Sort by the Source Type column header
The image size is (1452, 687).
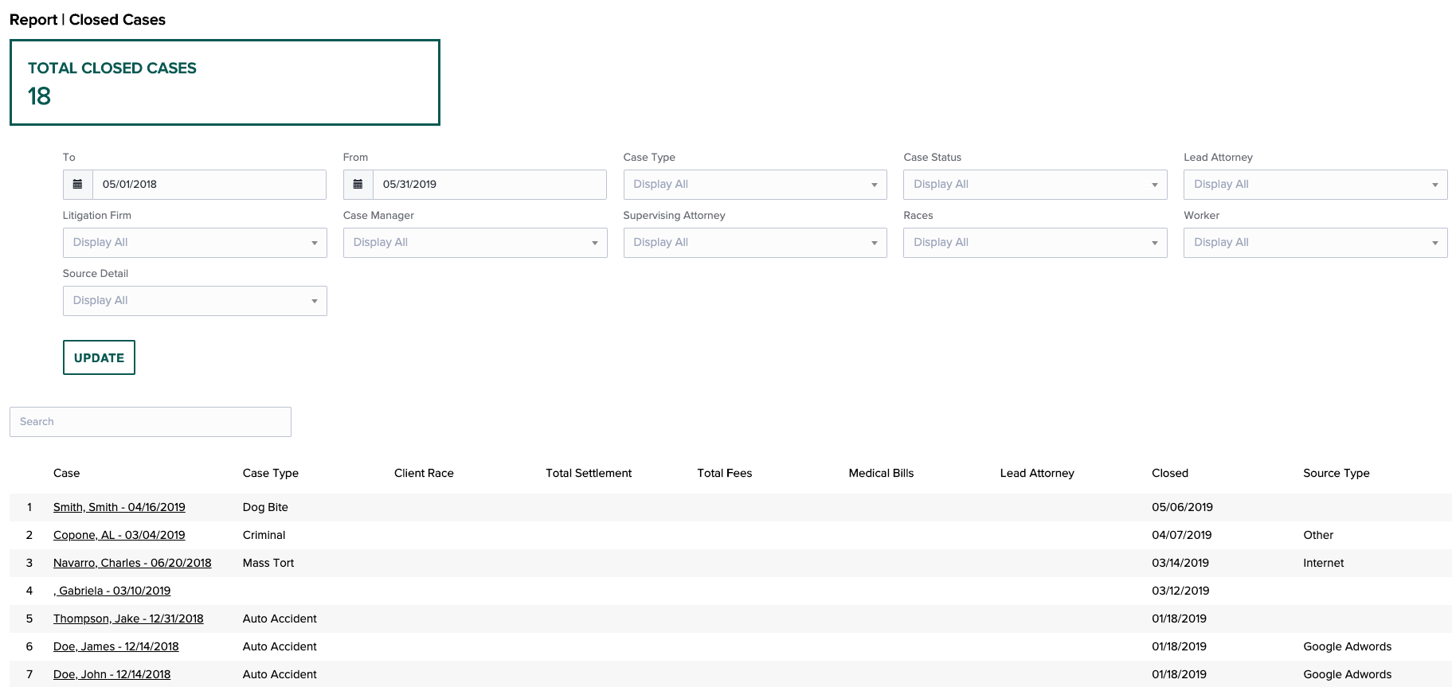pos(1337,473)
